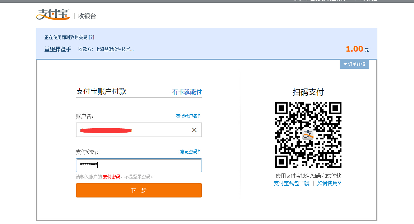Select the 支付宝账户付款 tab
This screenshot has height=224, width=414.
point(101,91)
